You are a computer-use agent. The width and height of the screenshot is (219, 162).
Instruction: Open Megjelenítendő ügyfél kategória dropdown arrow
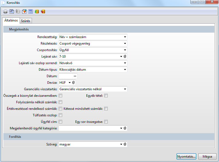tap(121, 128)
